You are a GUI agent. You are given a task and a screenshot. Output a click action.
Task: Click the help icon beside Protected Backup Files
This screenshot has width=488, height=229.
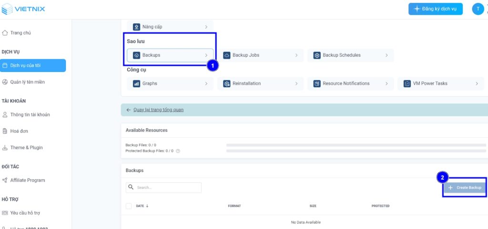[x=178, y=151]
